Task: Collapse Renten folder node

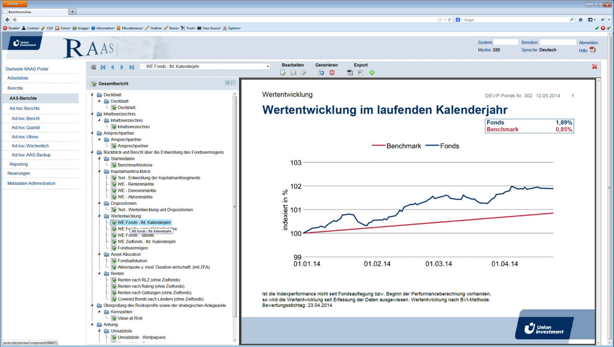Action: (x=99, y=274)
